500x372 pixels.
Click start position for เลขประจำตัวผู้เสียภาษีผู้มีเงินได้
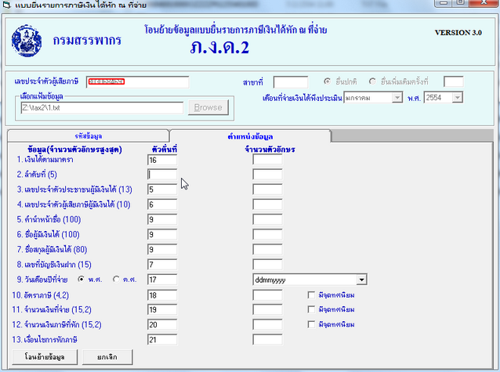click(162, 204)
